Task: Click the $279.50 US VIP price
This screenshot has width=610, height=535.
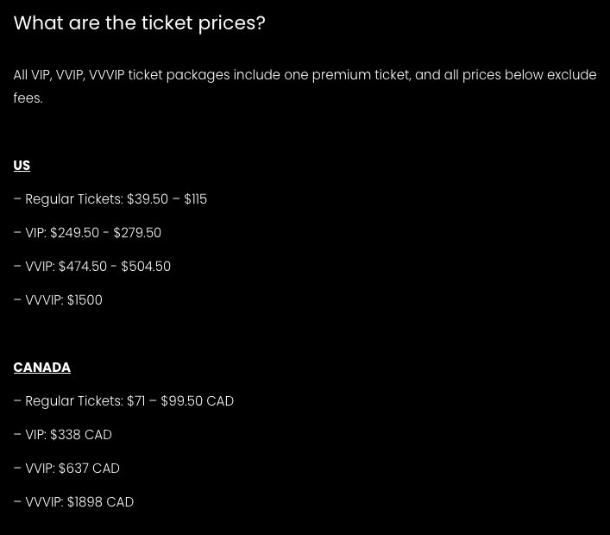Action: tap(137, 233)
